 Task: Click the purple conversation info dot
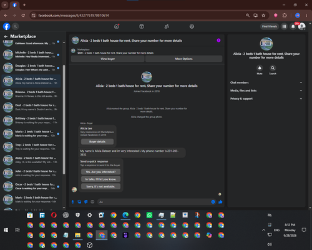(x=218, y=41)
